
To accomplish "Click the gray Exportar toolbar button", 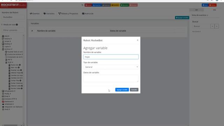I will pos(106,5).
